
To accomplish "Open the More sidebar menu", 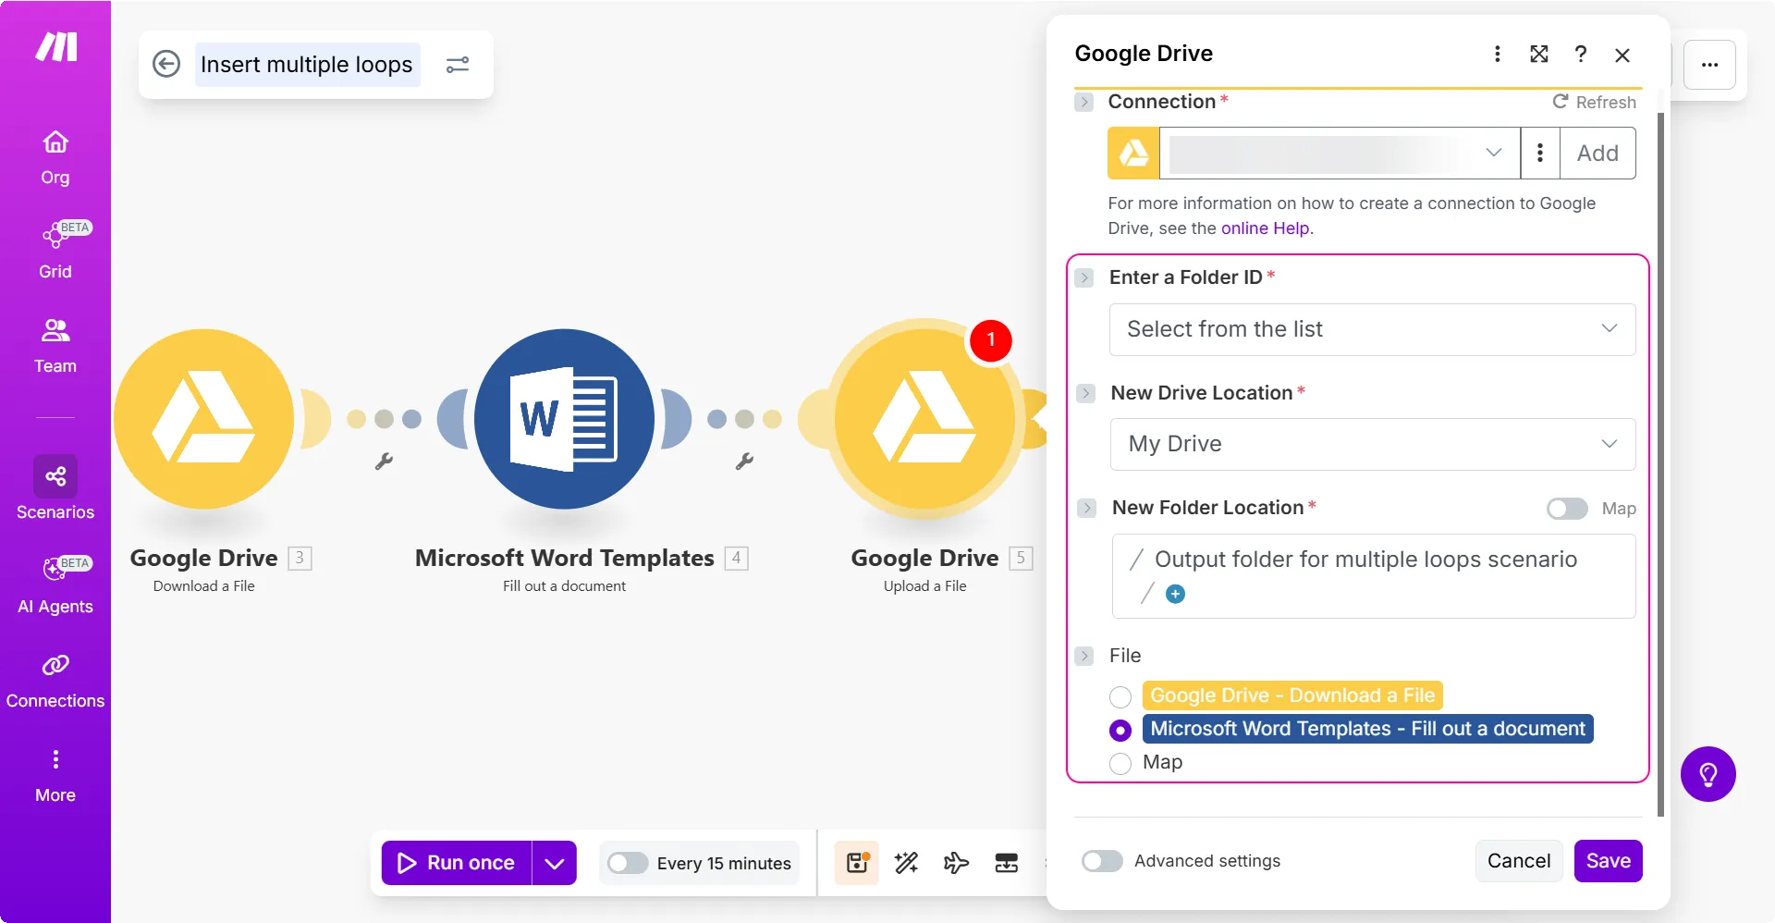I will (x=55, y=776).
